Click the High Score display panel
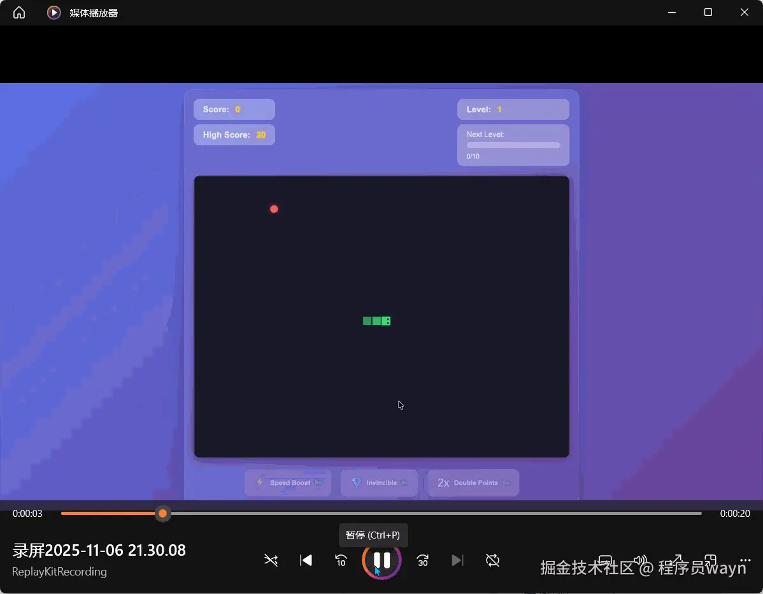 (x=234, y=134)
